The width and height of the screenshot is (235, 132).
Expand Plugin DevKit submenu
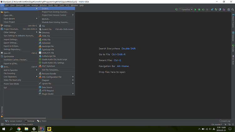coord(57,94)
